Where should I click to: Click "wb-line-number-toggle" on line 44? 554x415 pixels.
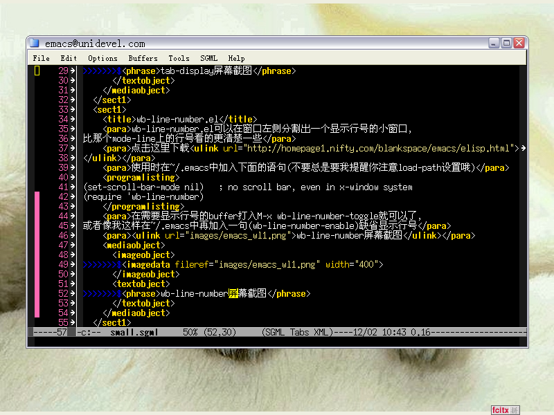pos(328,216)
